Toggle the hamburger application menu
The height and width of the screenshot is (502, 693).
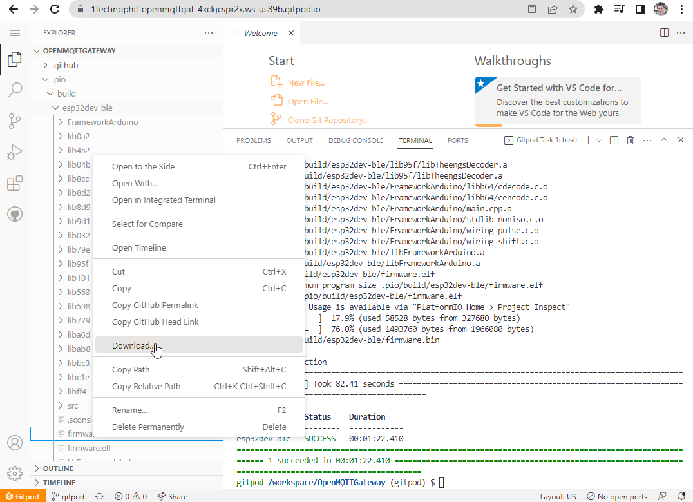pyautogui.click(x=15, y=33)
